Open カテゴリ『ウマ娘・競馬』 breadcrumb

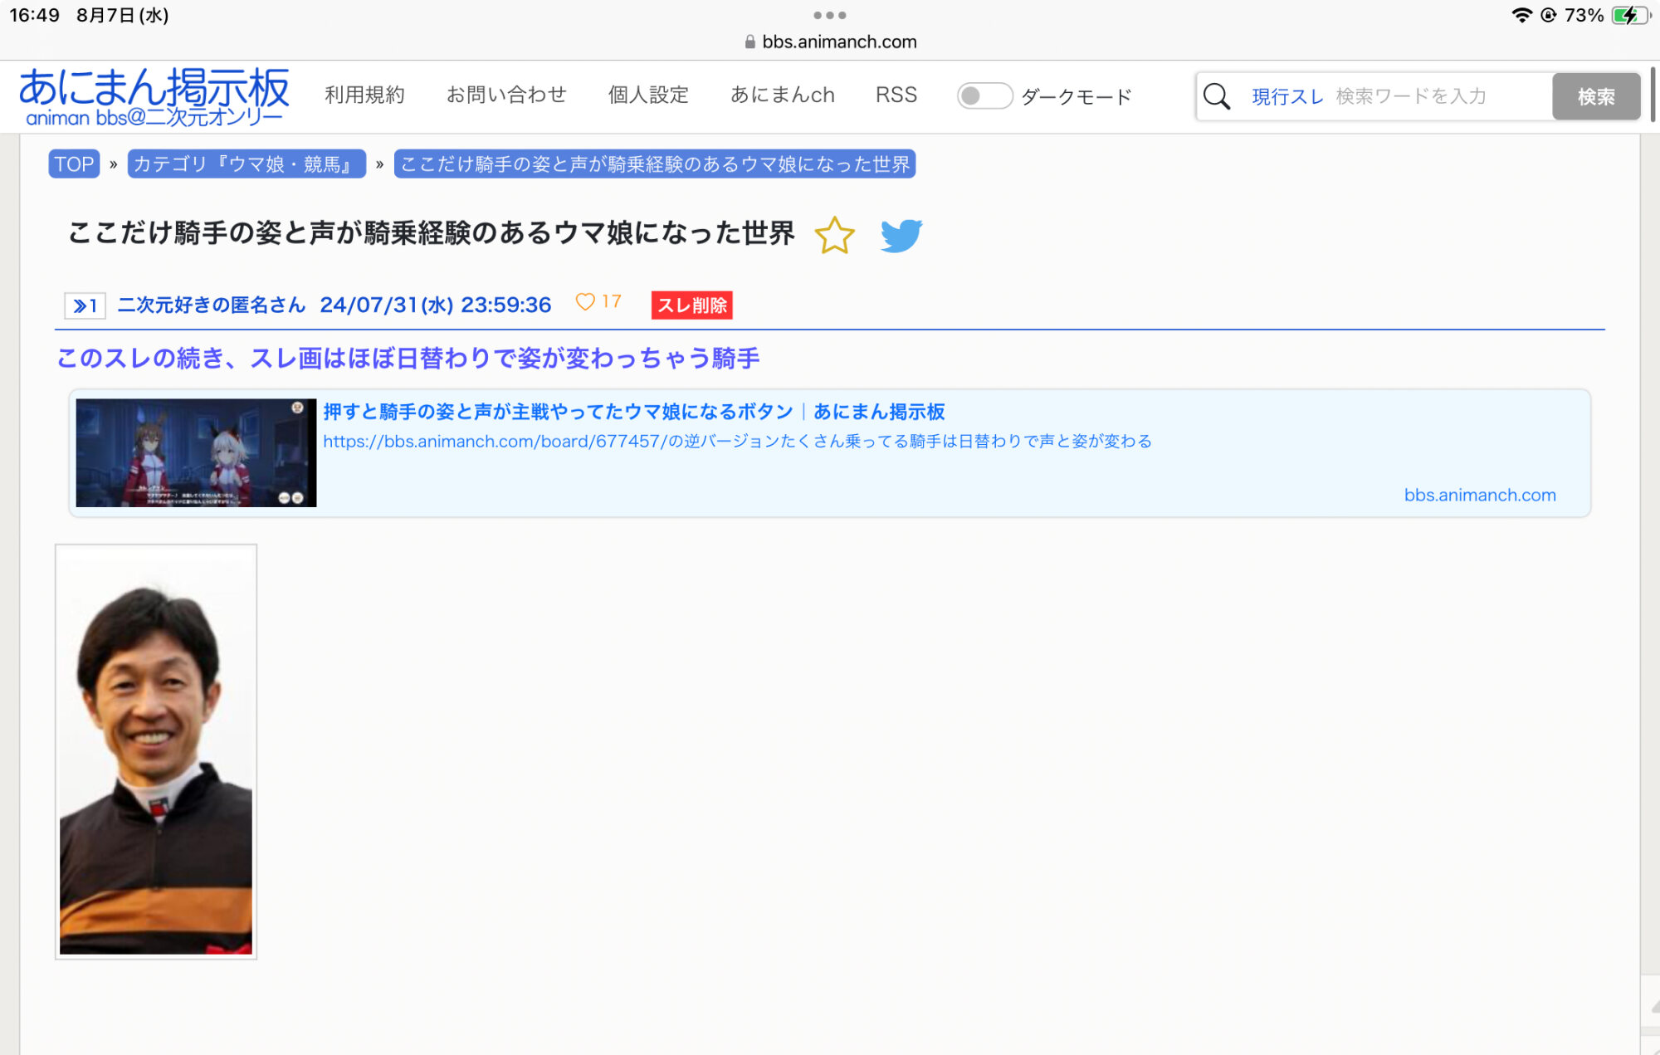tap(246, 164)
